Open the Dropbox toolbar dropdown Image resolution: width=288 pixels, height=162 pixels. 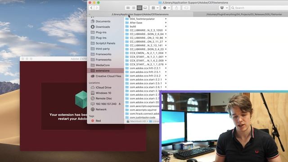(x=224, y=8)
